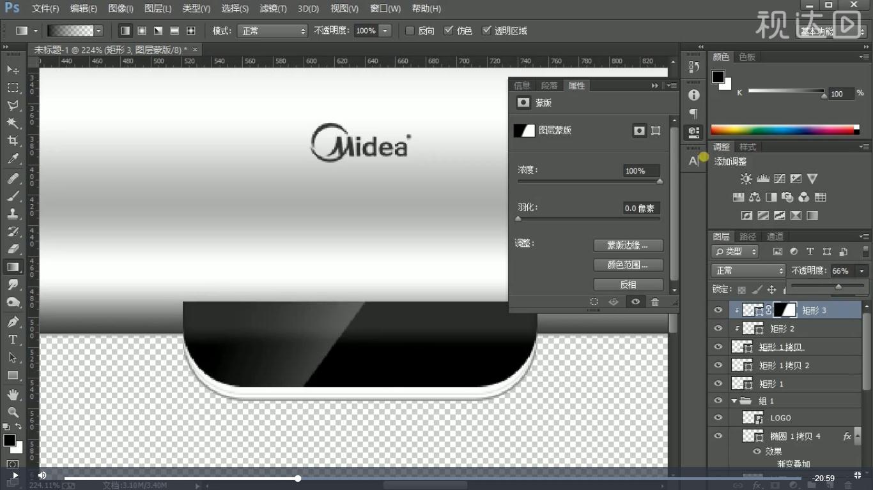Enable the 反向 checkbox
The width and height of the screenshot is (873, 490).
point(410,31)
